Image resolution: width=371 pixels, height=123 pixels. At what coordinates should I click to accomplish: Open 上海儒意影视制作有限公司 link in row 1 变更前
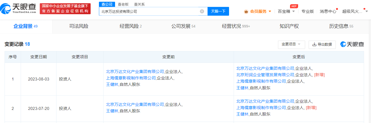[131, 78]
